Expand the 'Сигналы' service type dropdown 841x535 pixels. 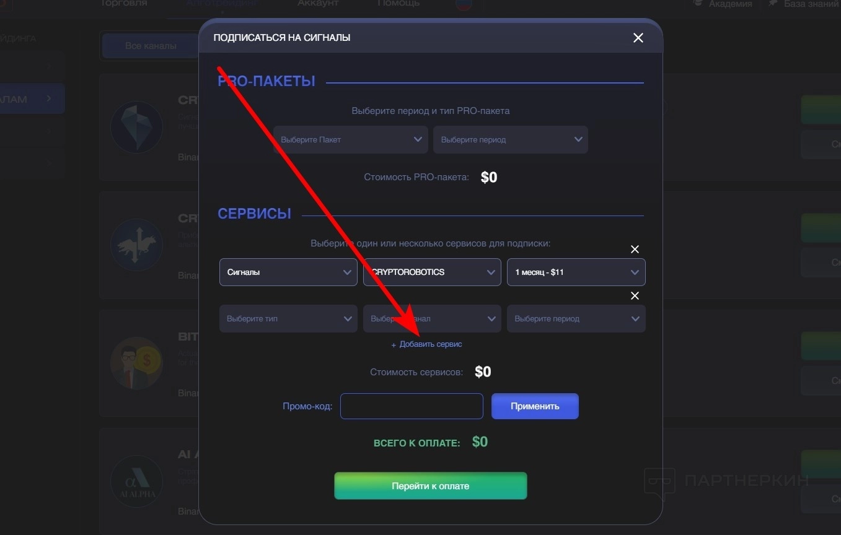pyautogui.click(x=288, y=272)
